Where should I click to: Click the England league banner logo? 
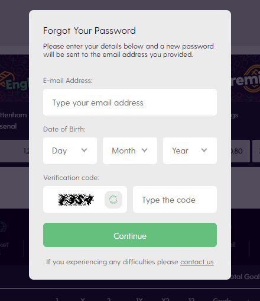(x=14, y=82)
